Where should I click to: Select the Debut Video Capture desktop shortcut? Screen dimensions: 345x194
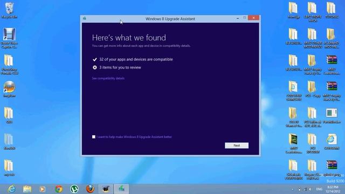click(x=9, y=38)
